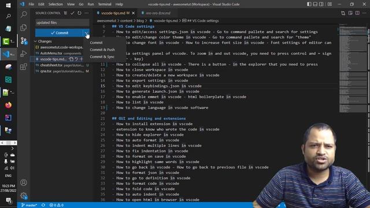Toggle the secondary side bar layout icon
Viewport: 370px width, 208px height.
click(x=321, y=4)
